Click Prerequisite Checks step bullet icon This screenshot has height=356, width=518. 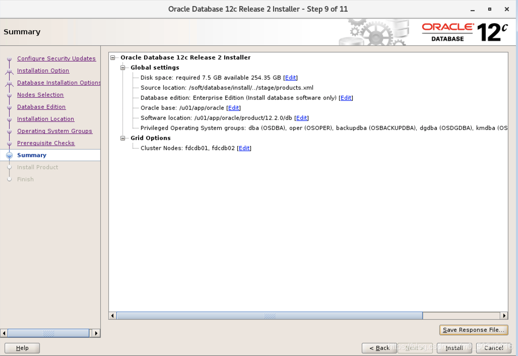click(x=9, y=144)
